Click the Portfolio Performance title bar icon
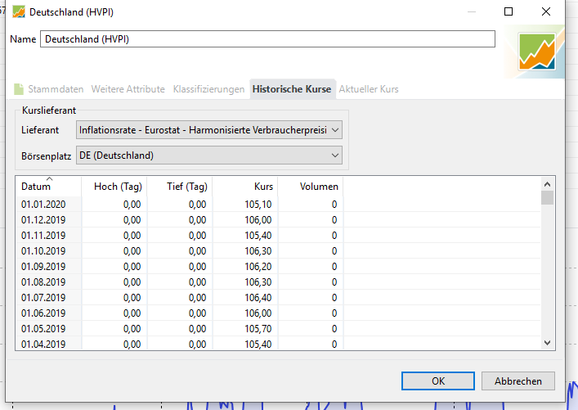Image resolution: width=578 pixels, height=410 pixels. [17, 12]
